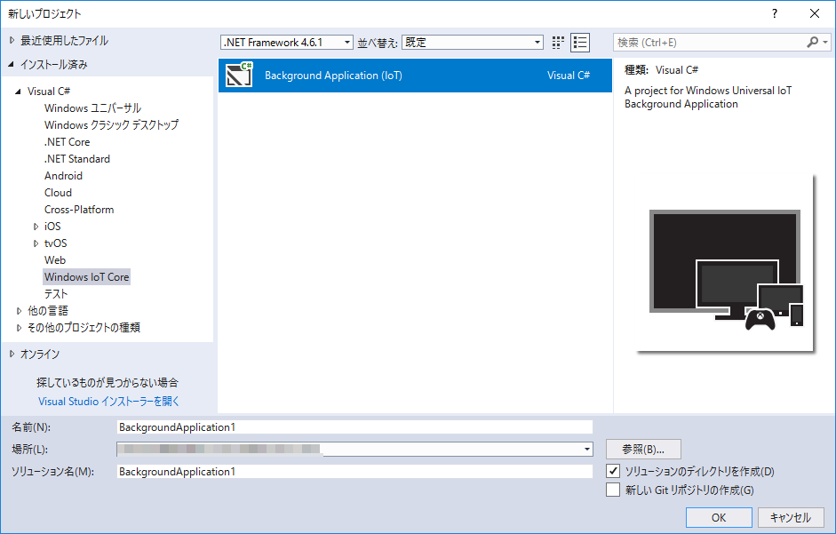This screenshot has width=836, height=534.
Task: Collapse the インストール済み section
Action: coord(12,65)
